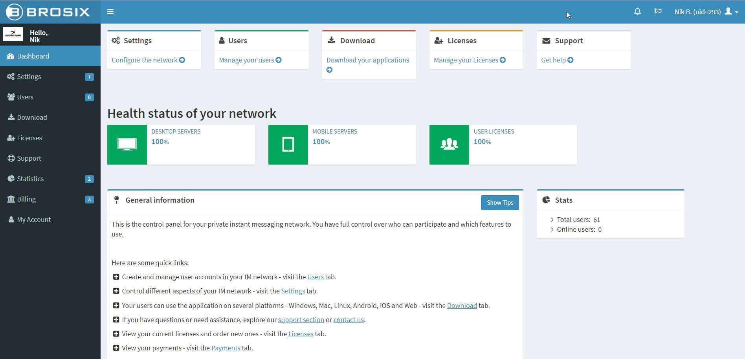Image resolution: width=745 pixels, height=359 pixels.
Task: Click the company avatar thumbnail in the sidebar
Action: click(13, 35)
